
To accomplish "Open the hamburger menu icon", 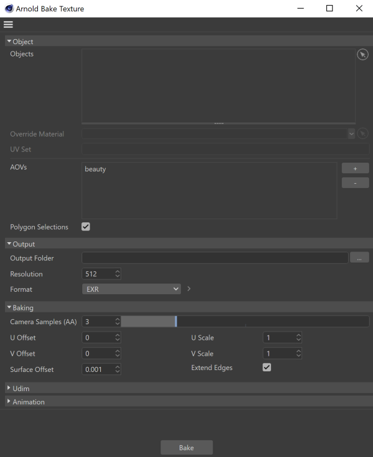I will tap(8, 24).
